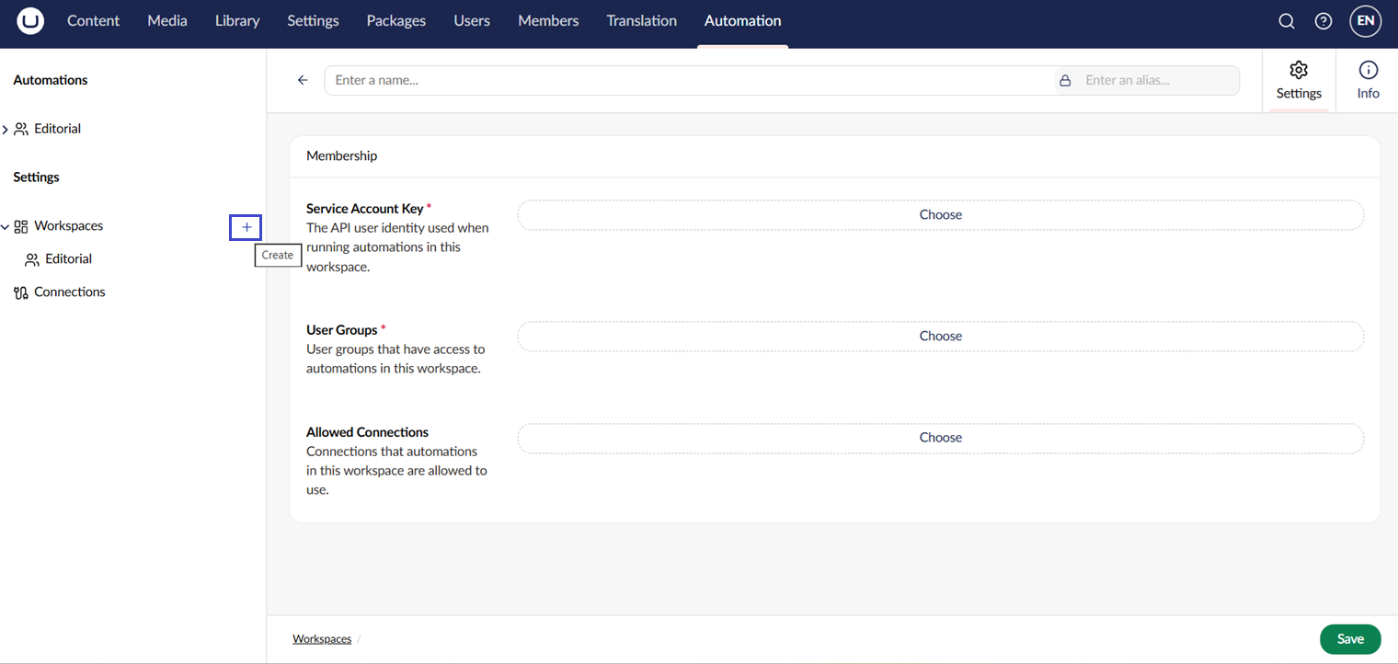1398x664 pixels.
Task: Switch to the Info tab
Action: pyautogui.click(x=1368, y=81)
